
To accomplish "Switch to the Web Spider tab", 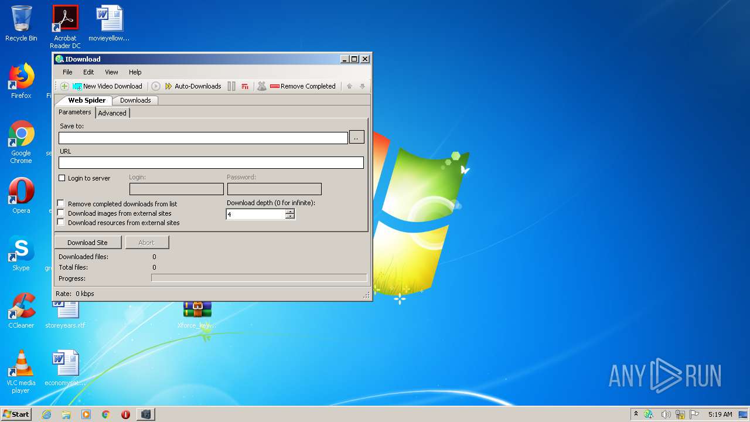I will click(x=87, y=100).
